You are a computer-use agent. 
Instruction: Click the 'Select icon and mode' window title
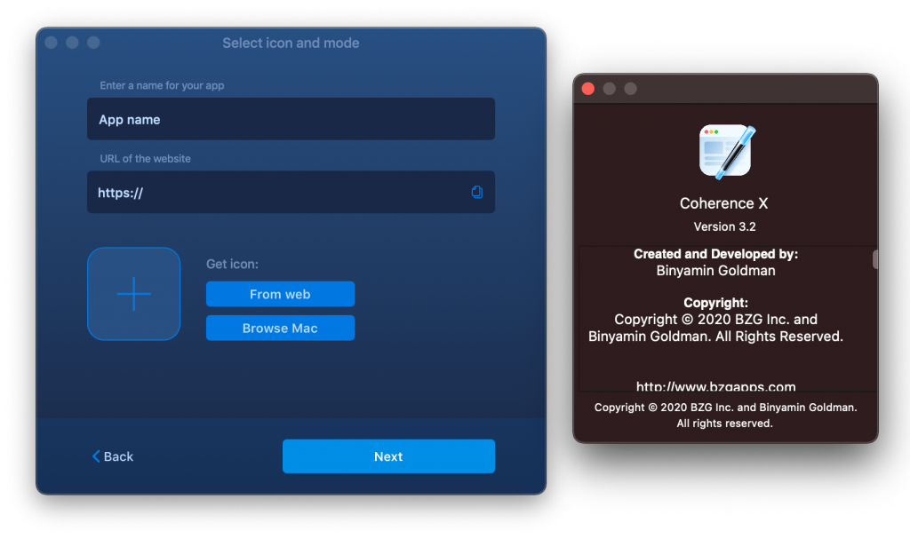click(291, 43)
